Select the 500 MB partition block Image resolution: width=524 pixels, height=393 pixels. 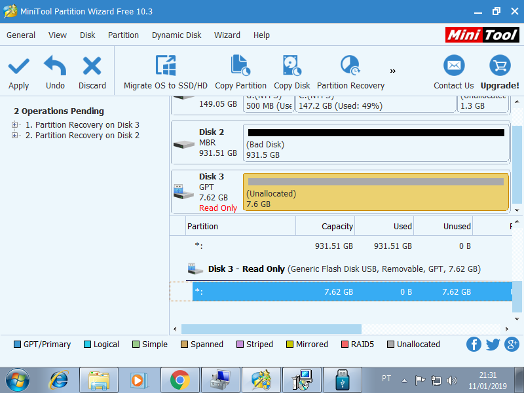(269, 104)
